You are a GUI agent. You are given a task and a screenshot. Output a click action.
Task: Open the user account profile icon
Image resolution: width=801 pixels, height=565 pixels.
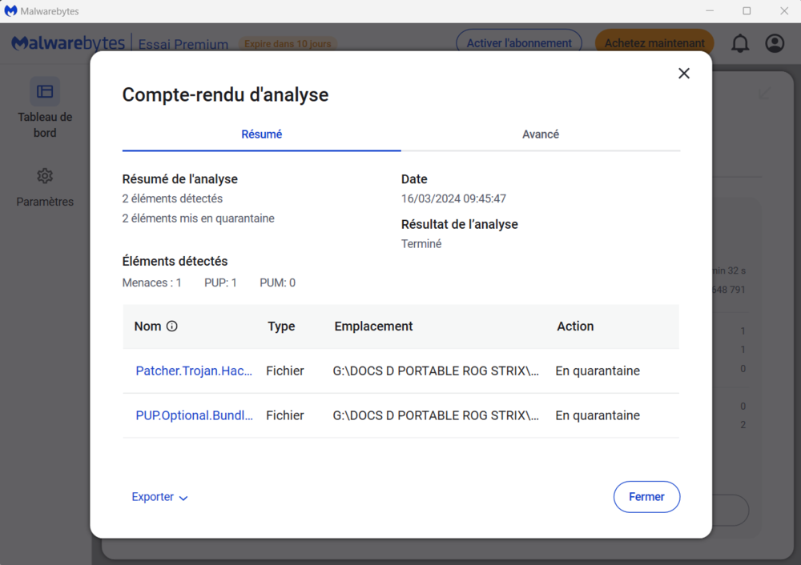click(x=775, y=43)
